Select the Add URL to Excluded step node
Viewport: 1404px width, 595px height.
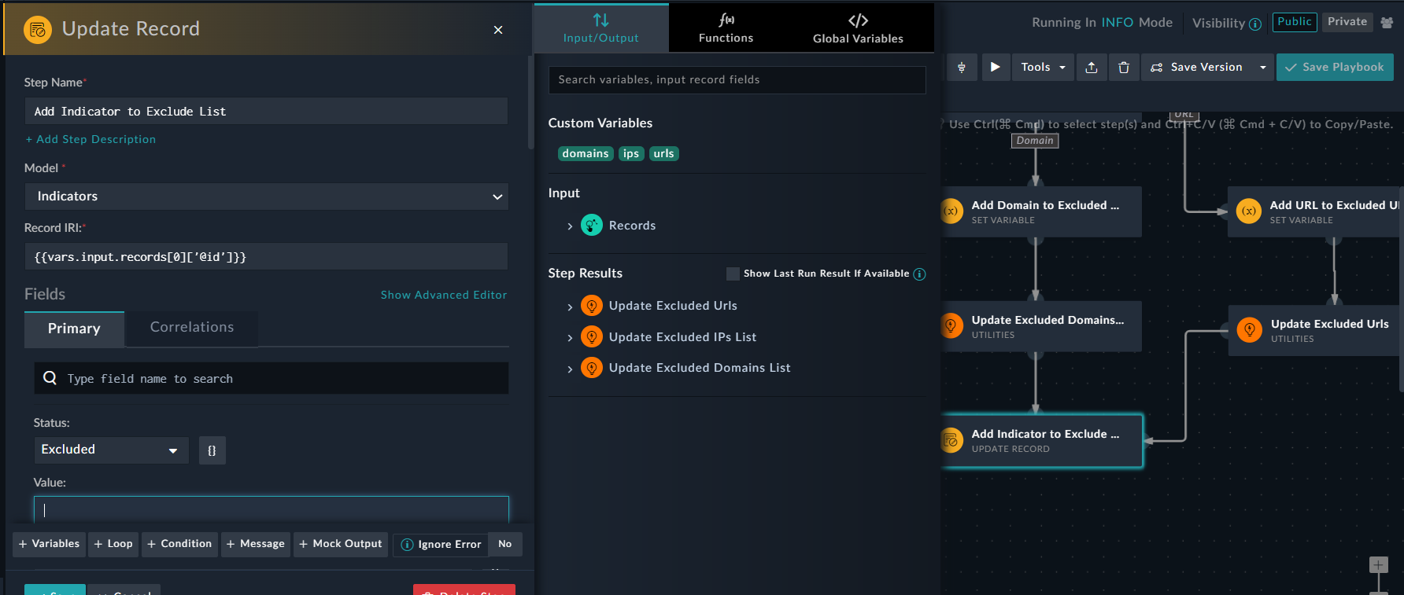(1315, 211)
